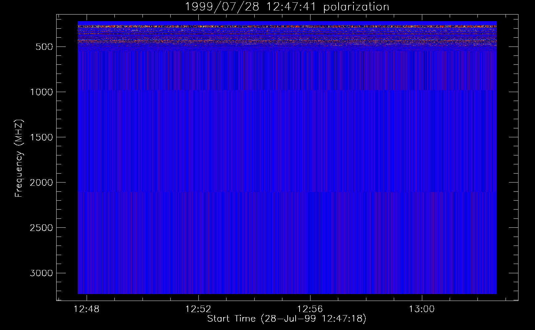Click the 13:00 time tick label
The image size is (535, 330).
tap(422, 309)
